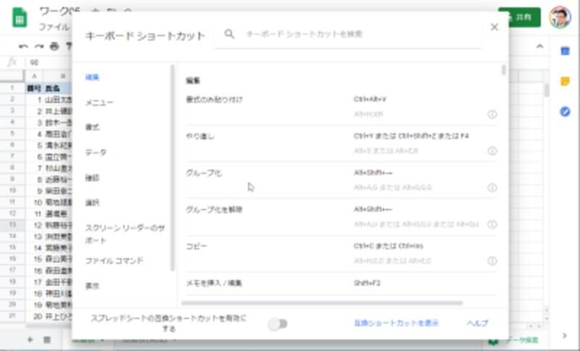Select the データ shortcut category
This screenshot has height=351, width=580.
(x=96, y=152)
